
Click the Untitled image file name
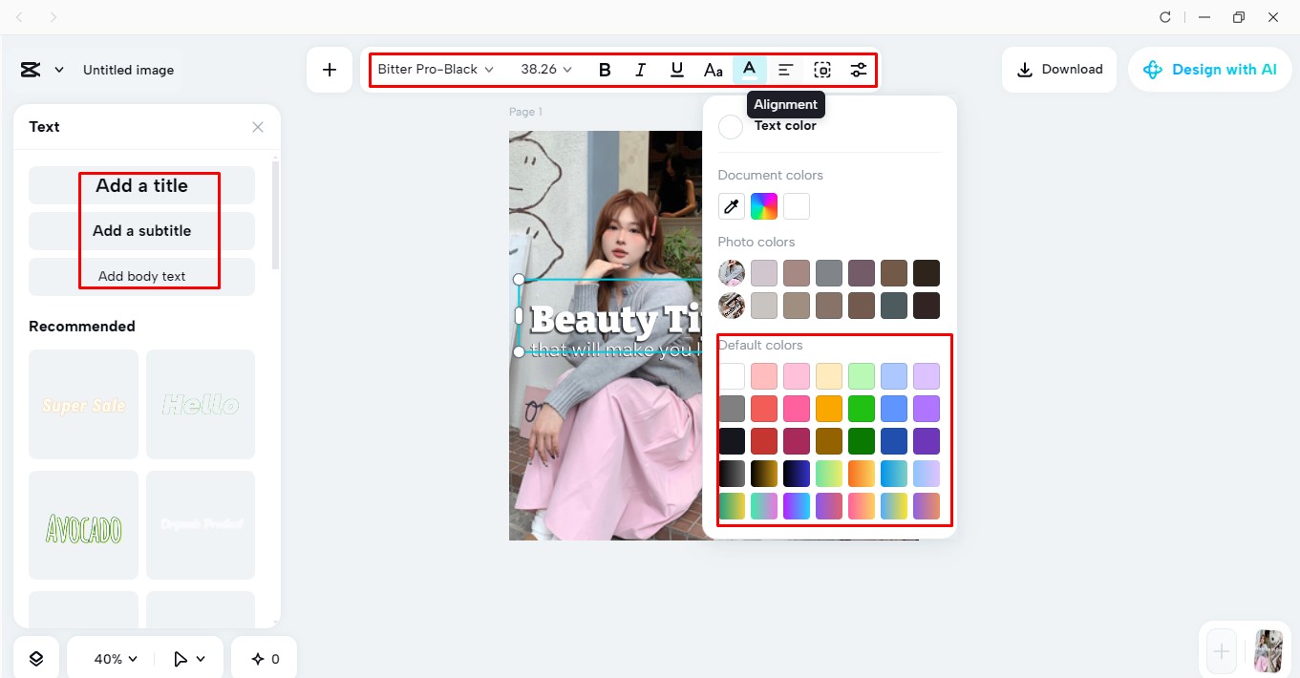pos(128,69)
